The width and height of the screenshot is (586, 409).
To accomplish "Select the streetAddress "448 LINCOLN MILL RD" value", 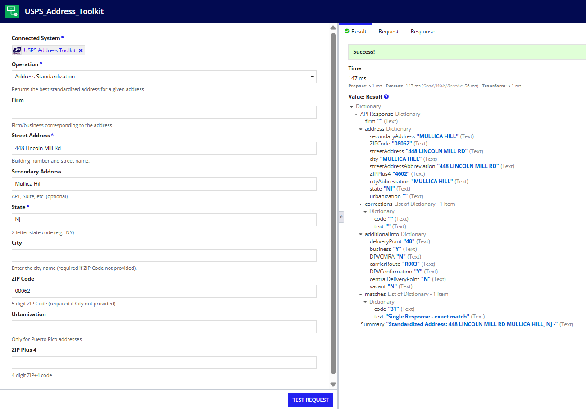I will point(436,151).
